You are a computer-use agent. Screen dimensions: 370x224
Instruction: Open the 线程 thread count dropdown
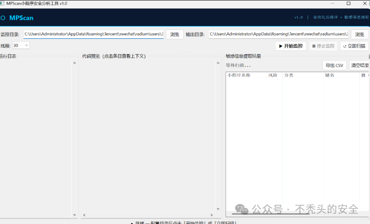[21, 46]
